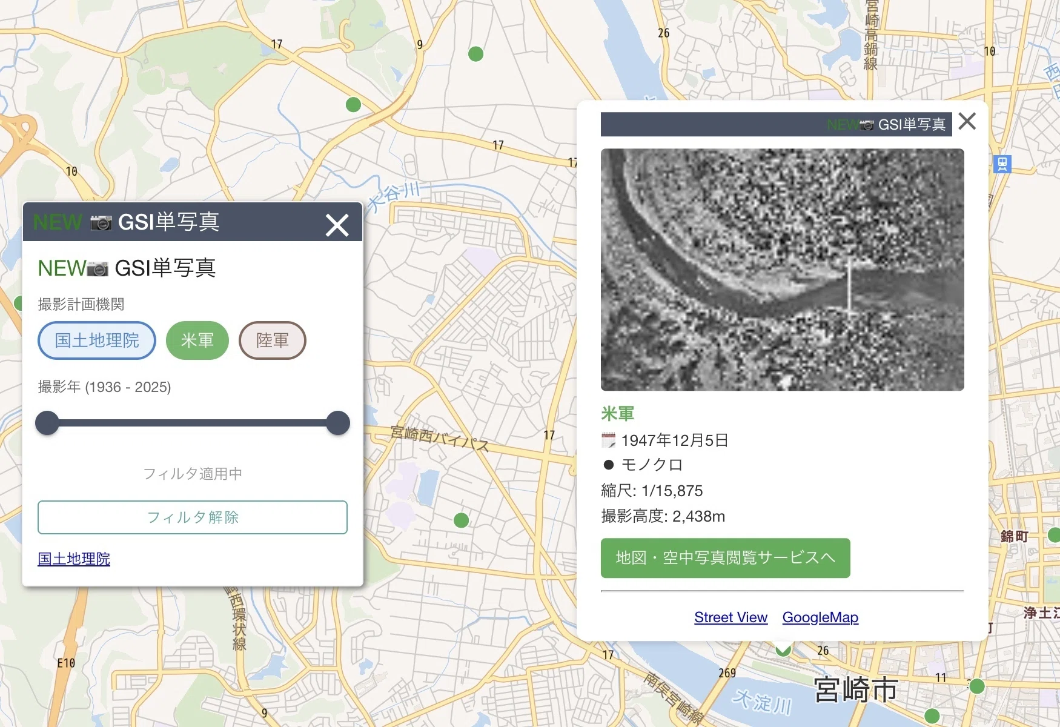Click the right year slider handle
Image resolution: width=1060 pixels, height=727 pixels.
coord(338,423)
